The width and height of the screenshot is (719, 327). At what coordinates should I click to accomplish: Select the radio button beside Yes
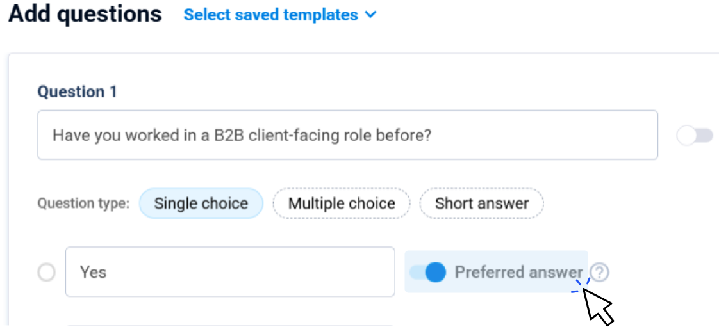point(47,273)
